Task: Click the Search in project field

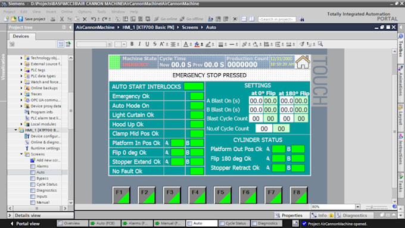Action: point(277,19)
